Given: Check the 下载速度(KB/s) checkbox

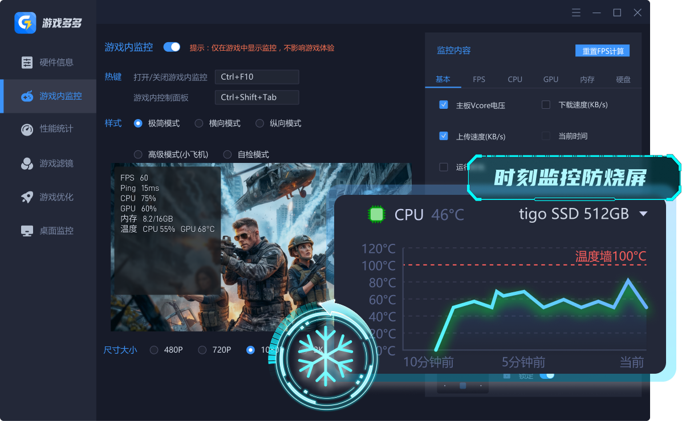Looking at the screenshot, I should pos(546,105).
